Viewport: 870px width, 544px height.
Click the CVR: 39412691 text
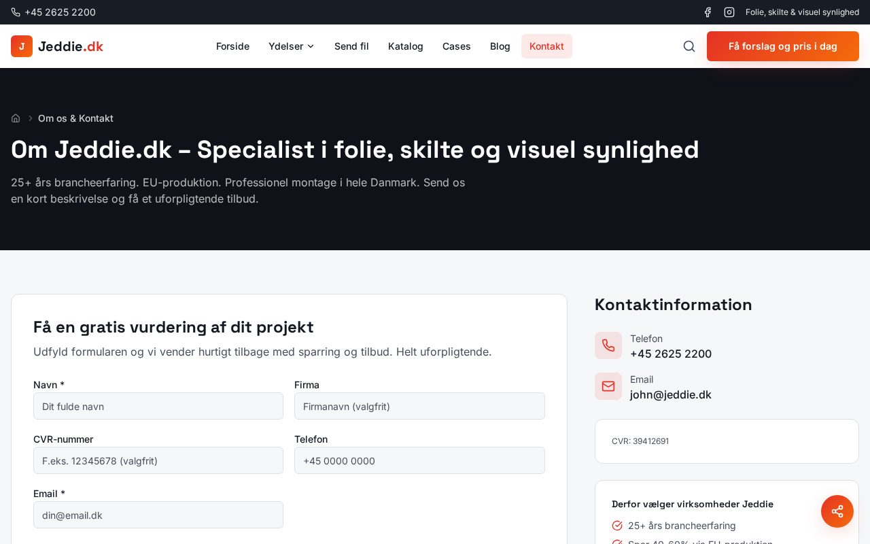pyautogui.click(x=640, y=441)
